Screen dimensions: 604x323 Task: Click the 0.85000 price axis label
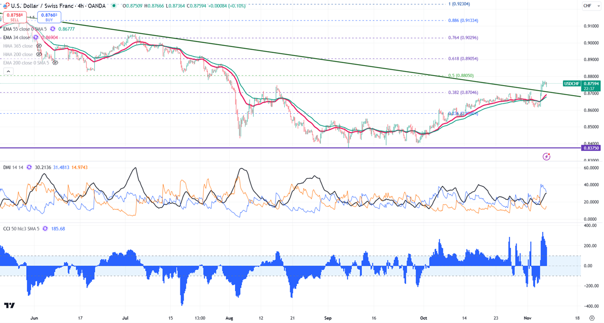click(591, 126)
